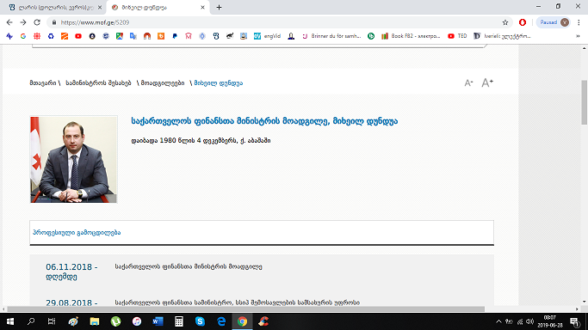The image size is (588, 330).
Task: Open Microsoft Edge from the taskbar
Action: [221, 321]
